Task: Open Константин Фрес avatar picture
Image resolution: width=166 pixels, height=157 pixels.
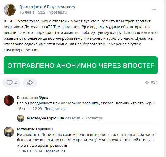Action: coord(9,100)
